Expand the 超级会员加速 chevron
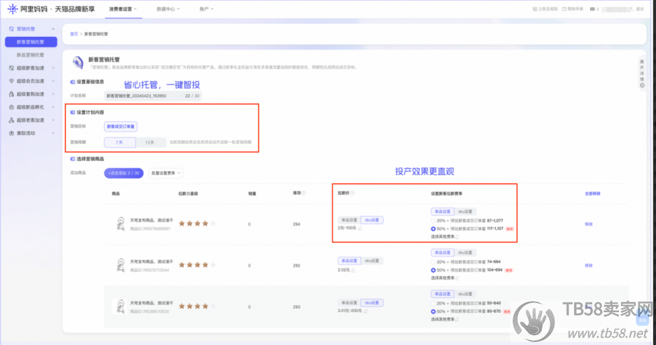Screen dimensions: 656x345 click(53, 81)
